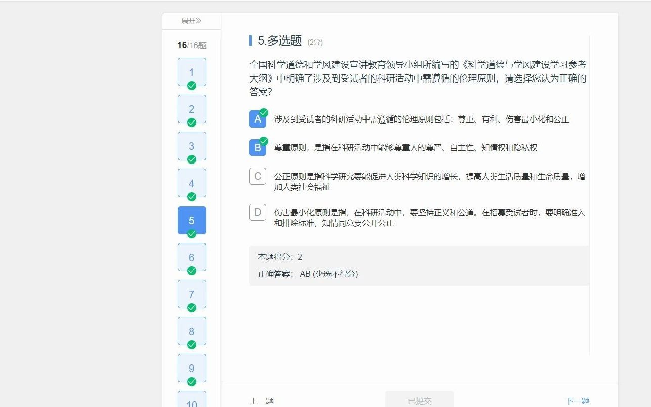
Task: Click green check badge on question 3
Action: (x=192, y=159)
